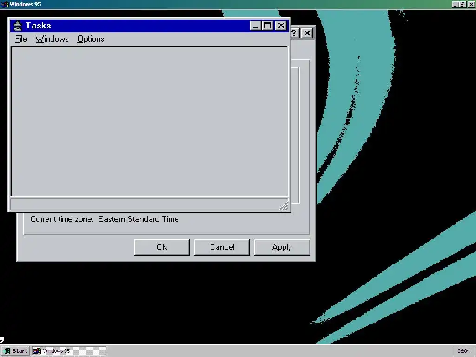Image resolution: width=476 pixels, height=357 pixels.
Task: Minimize the Tasks window
Action: coord(256,26)
